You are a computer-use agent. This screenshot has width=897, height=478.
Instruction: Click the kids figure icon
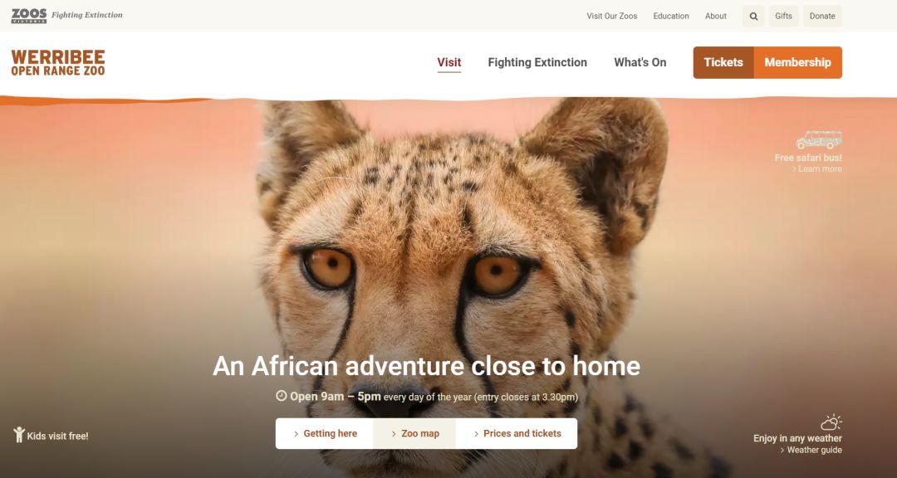[19, 435]
